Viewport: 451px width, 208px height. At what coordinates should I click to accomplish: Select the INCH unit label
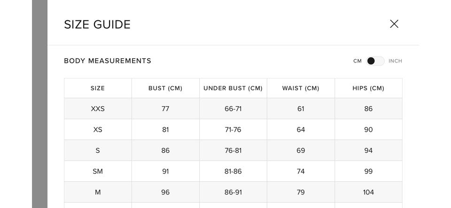click(395, 61)
